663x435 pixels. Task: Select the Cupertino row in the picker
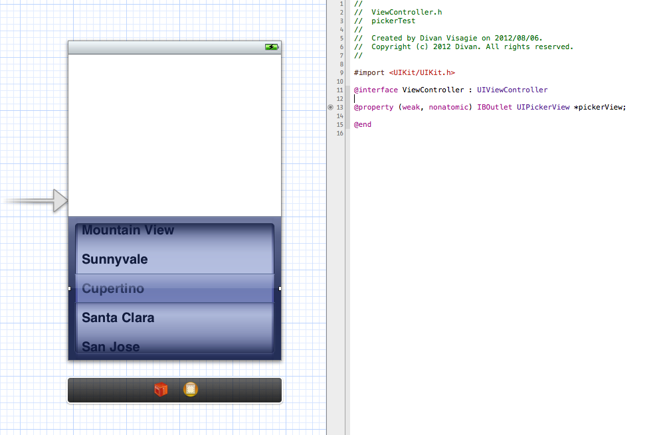pos(174,288)
